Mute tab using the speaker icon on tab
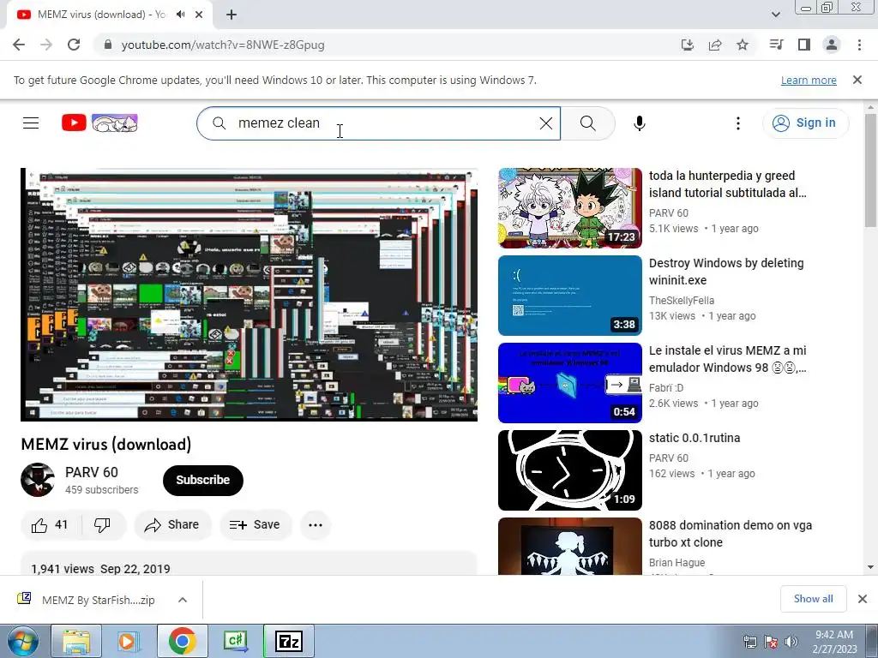Viewport: 878px width, 658px height. [x=180, y=15]
